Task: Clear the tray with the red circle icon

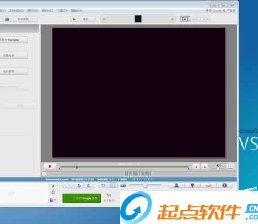Action: coord(53,192)
